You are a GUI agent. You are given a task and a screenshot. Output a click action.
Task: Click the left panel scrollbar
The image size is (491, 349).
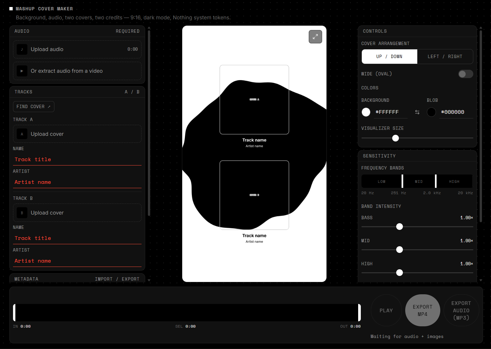pos(149,123)
